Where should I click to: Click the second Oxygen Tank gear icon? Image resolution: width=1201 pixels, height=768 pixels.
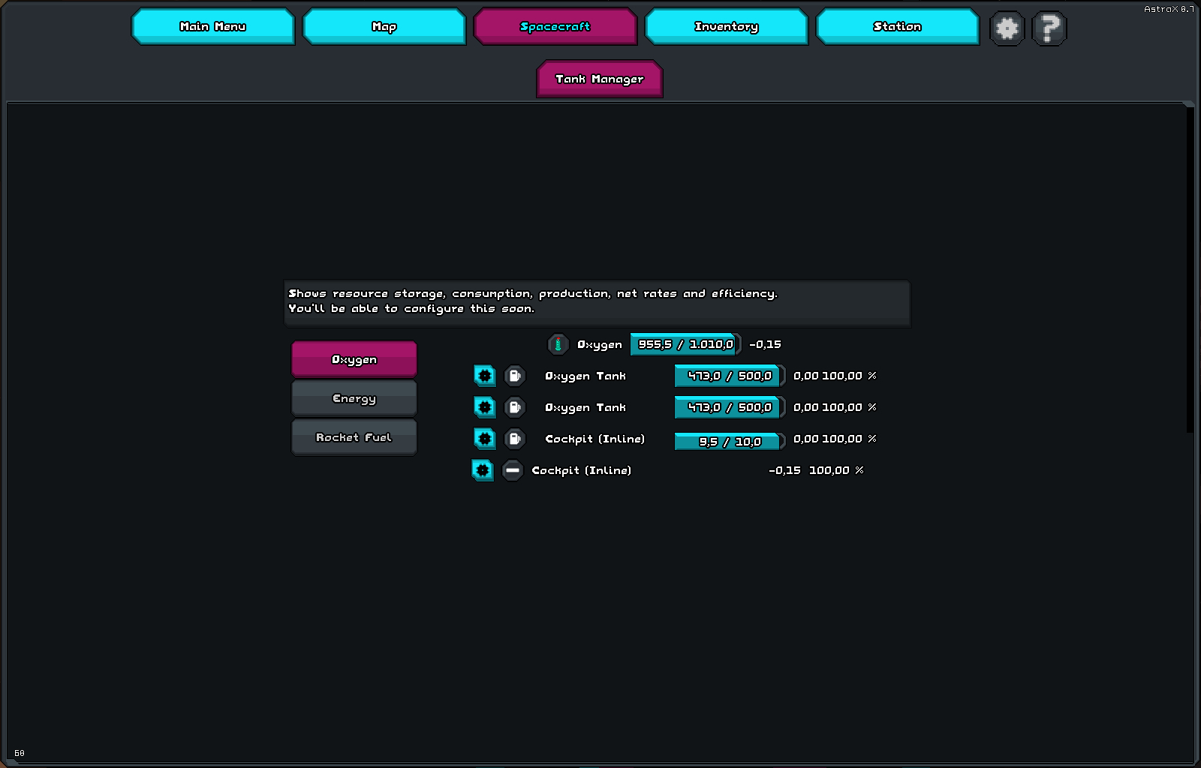point(485,407)
